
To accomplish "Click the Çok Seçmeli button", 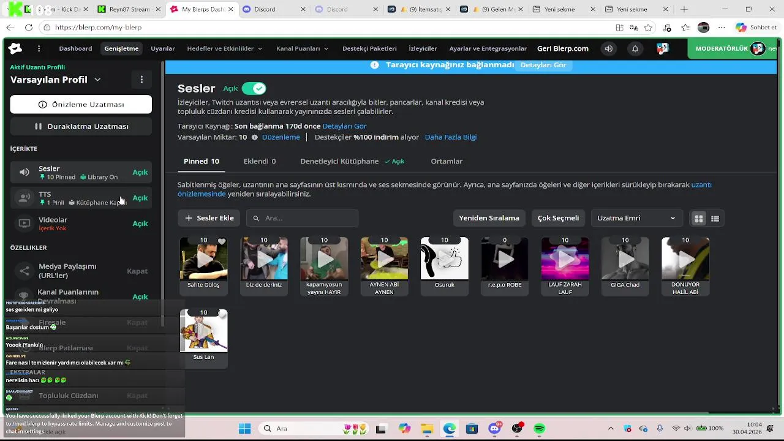I will [558, 218].
